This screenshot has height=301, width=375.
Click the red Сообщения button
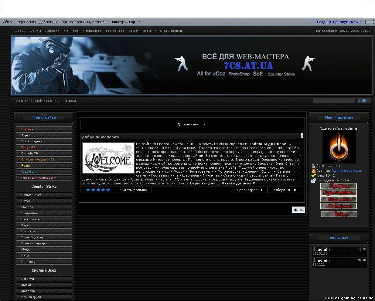pyautogui.click(x=339, y=206)
